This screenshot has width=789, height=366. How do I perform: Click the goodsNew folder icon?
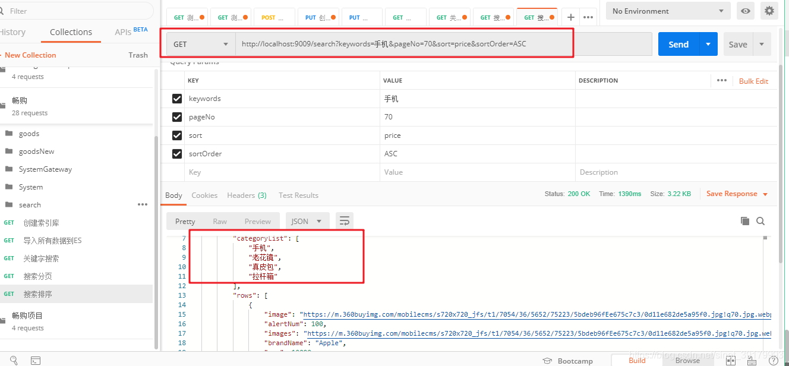point(8,151)
